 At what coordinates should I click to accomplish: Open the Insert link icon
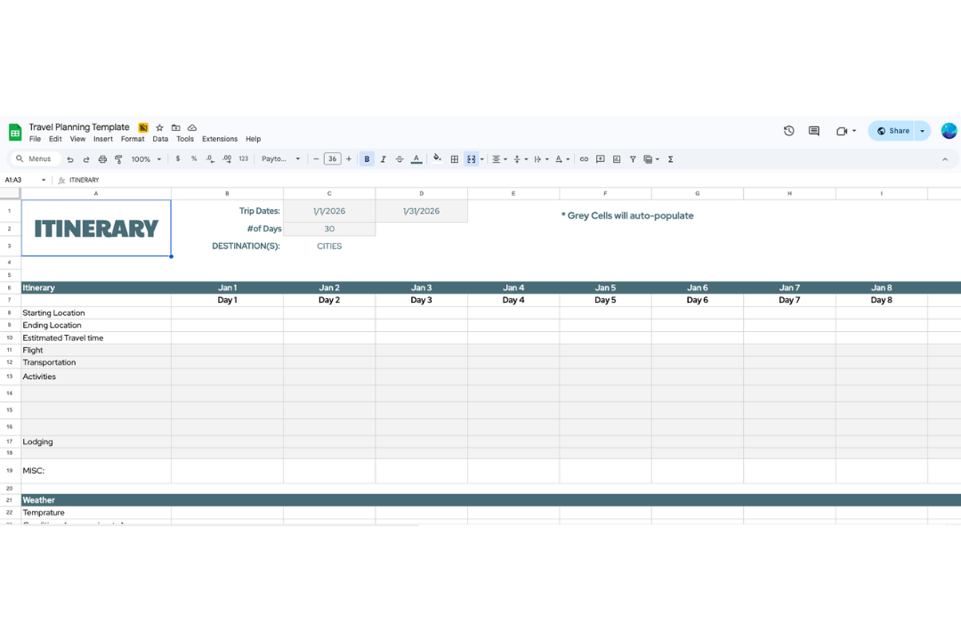pos(584,159)
